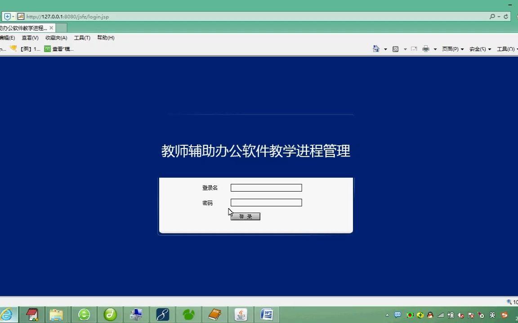The width and height of the screenshot is (518, 323).
Task: Open the 工具(T) menu in menu bar
Action: click(81, 38)
